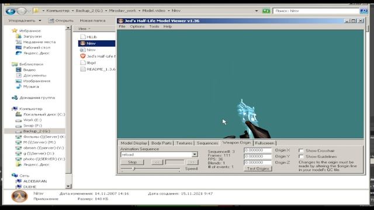Screen dimensions: 374x210
Task: Click the green refresh icon beside address bar
Action: 266,11
